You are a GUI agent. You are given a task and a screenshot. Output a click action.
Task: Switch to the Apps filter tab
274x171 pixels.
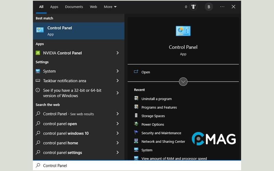[x=54, y=7]
